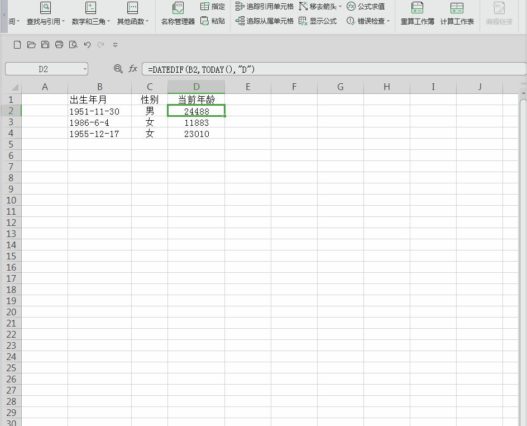
Task: Expand the quick access toolbar customize arrow
Action: coord(115,45)
